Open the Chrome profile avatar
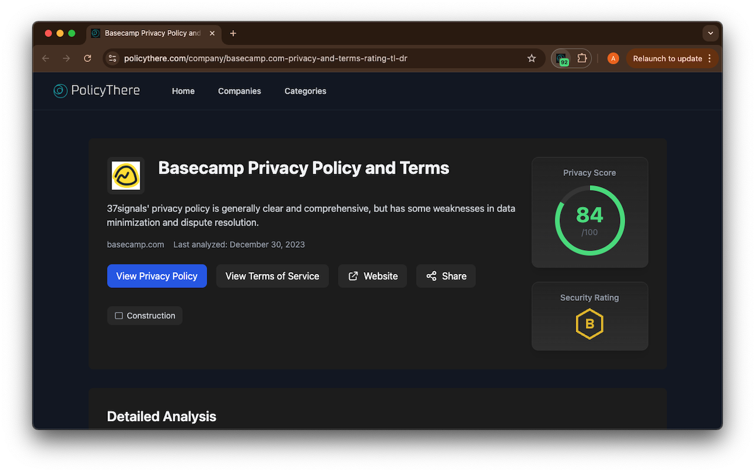Viewport: 755px width, 472px height. pos(613,58)
